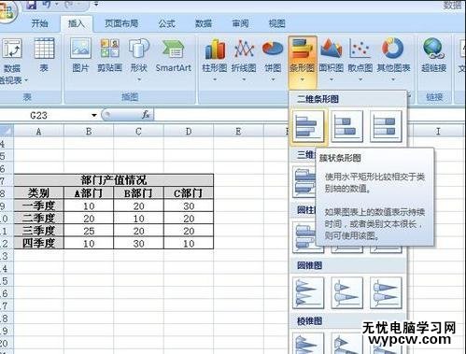Select the clustered cylinder bar chart
Image resolution: width=466 pixels, height=354 pixels.
tap(304, 237)
